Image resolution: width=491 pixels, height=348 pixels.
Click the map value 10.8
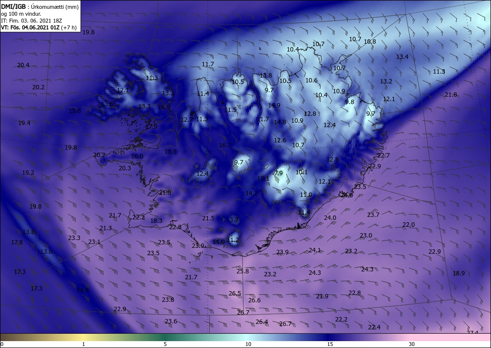[x=370, y=41]
